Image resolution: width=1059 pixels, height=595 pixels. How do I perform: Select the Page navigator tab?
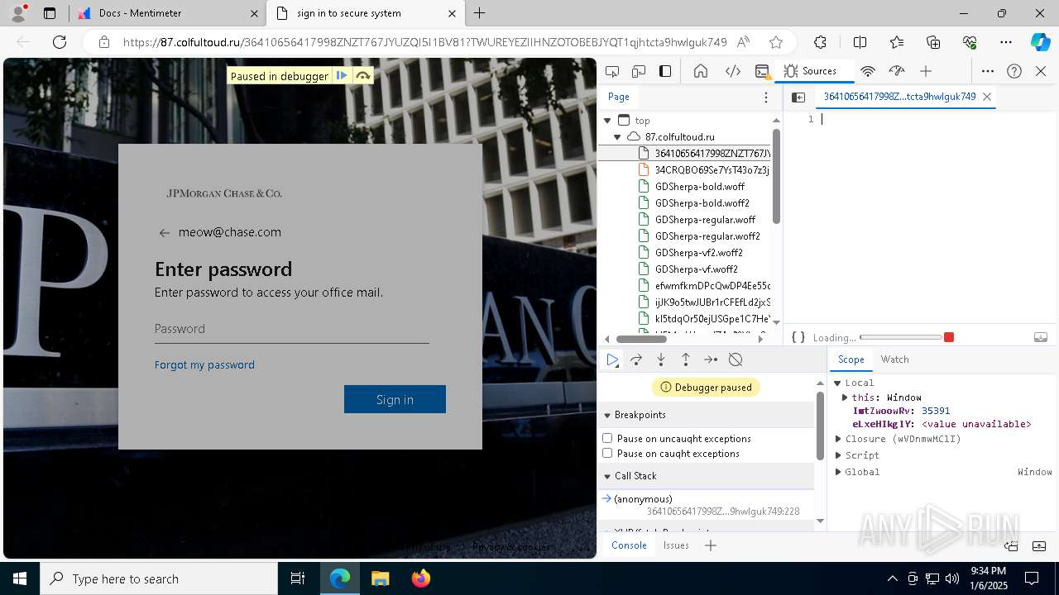[619, 97]
